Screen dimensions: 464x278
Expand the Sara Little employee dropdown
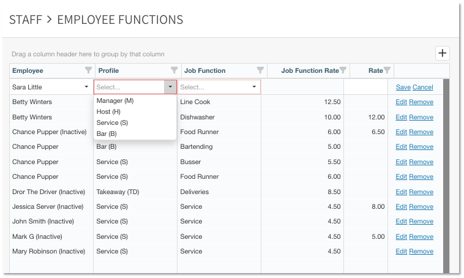point(86,87)
